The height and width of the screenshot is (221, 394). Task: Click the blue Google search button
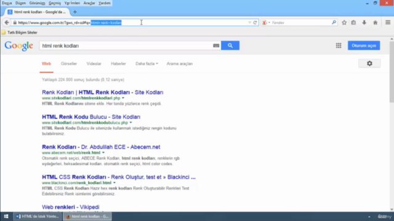point(230,45)
